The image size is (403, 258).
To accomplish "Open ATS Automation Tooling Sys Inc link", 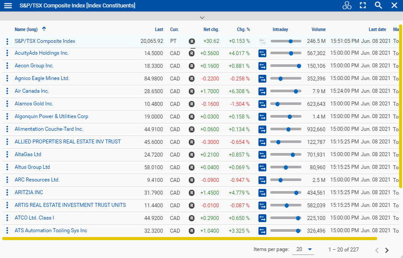I will (51, 230).
